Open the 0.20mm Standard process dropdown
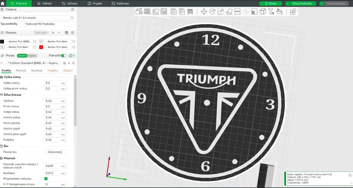 click(x=32, y=63)
